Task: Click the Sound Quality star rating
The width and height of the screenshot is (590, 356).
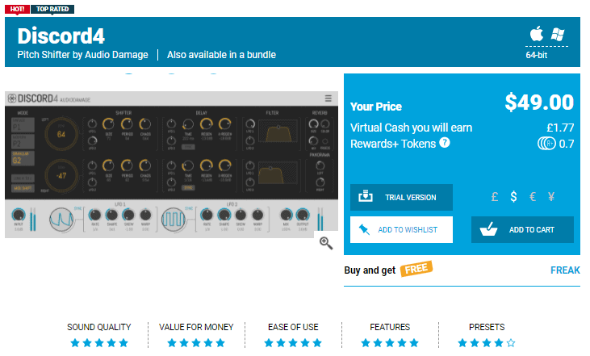Action: pos(99,343)
